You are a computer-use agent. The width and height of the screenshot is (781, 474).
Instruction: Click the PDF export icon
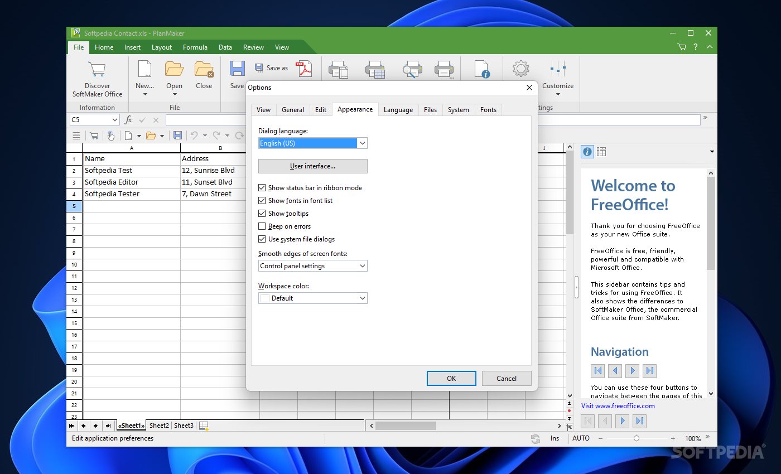[x=304, y=69]
